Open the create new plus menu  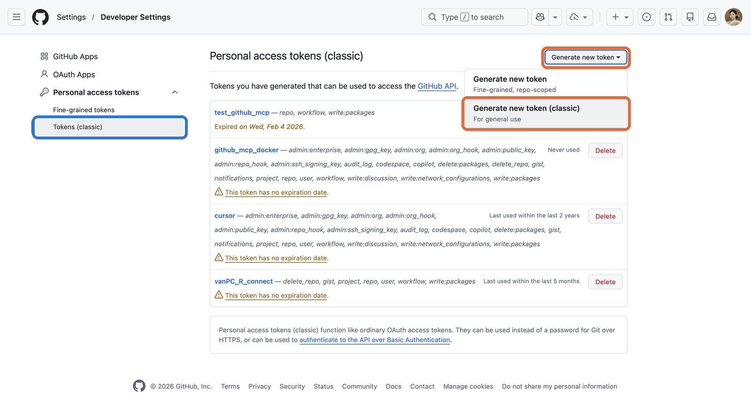pos(620,17)
